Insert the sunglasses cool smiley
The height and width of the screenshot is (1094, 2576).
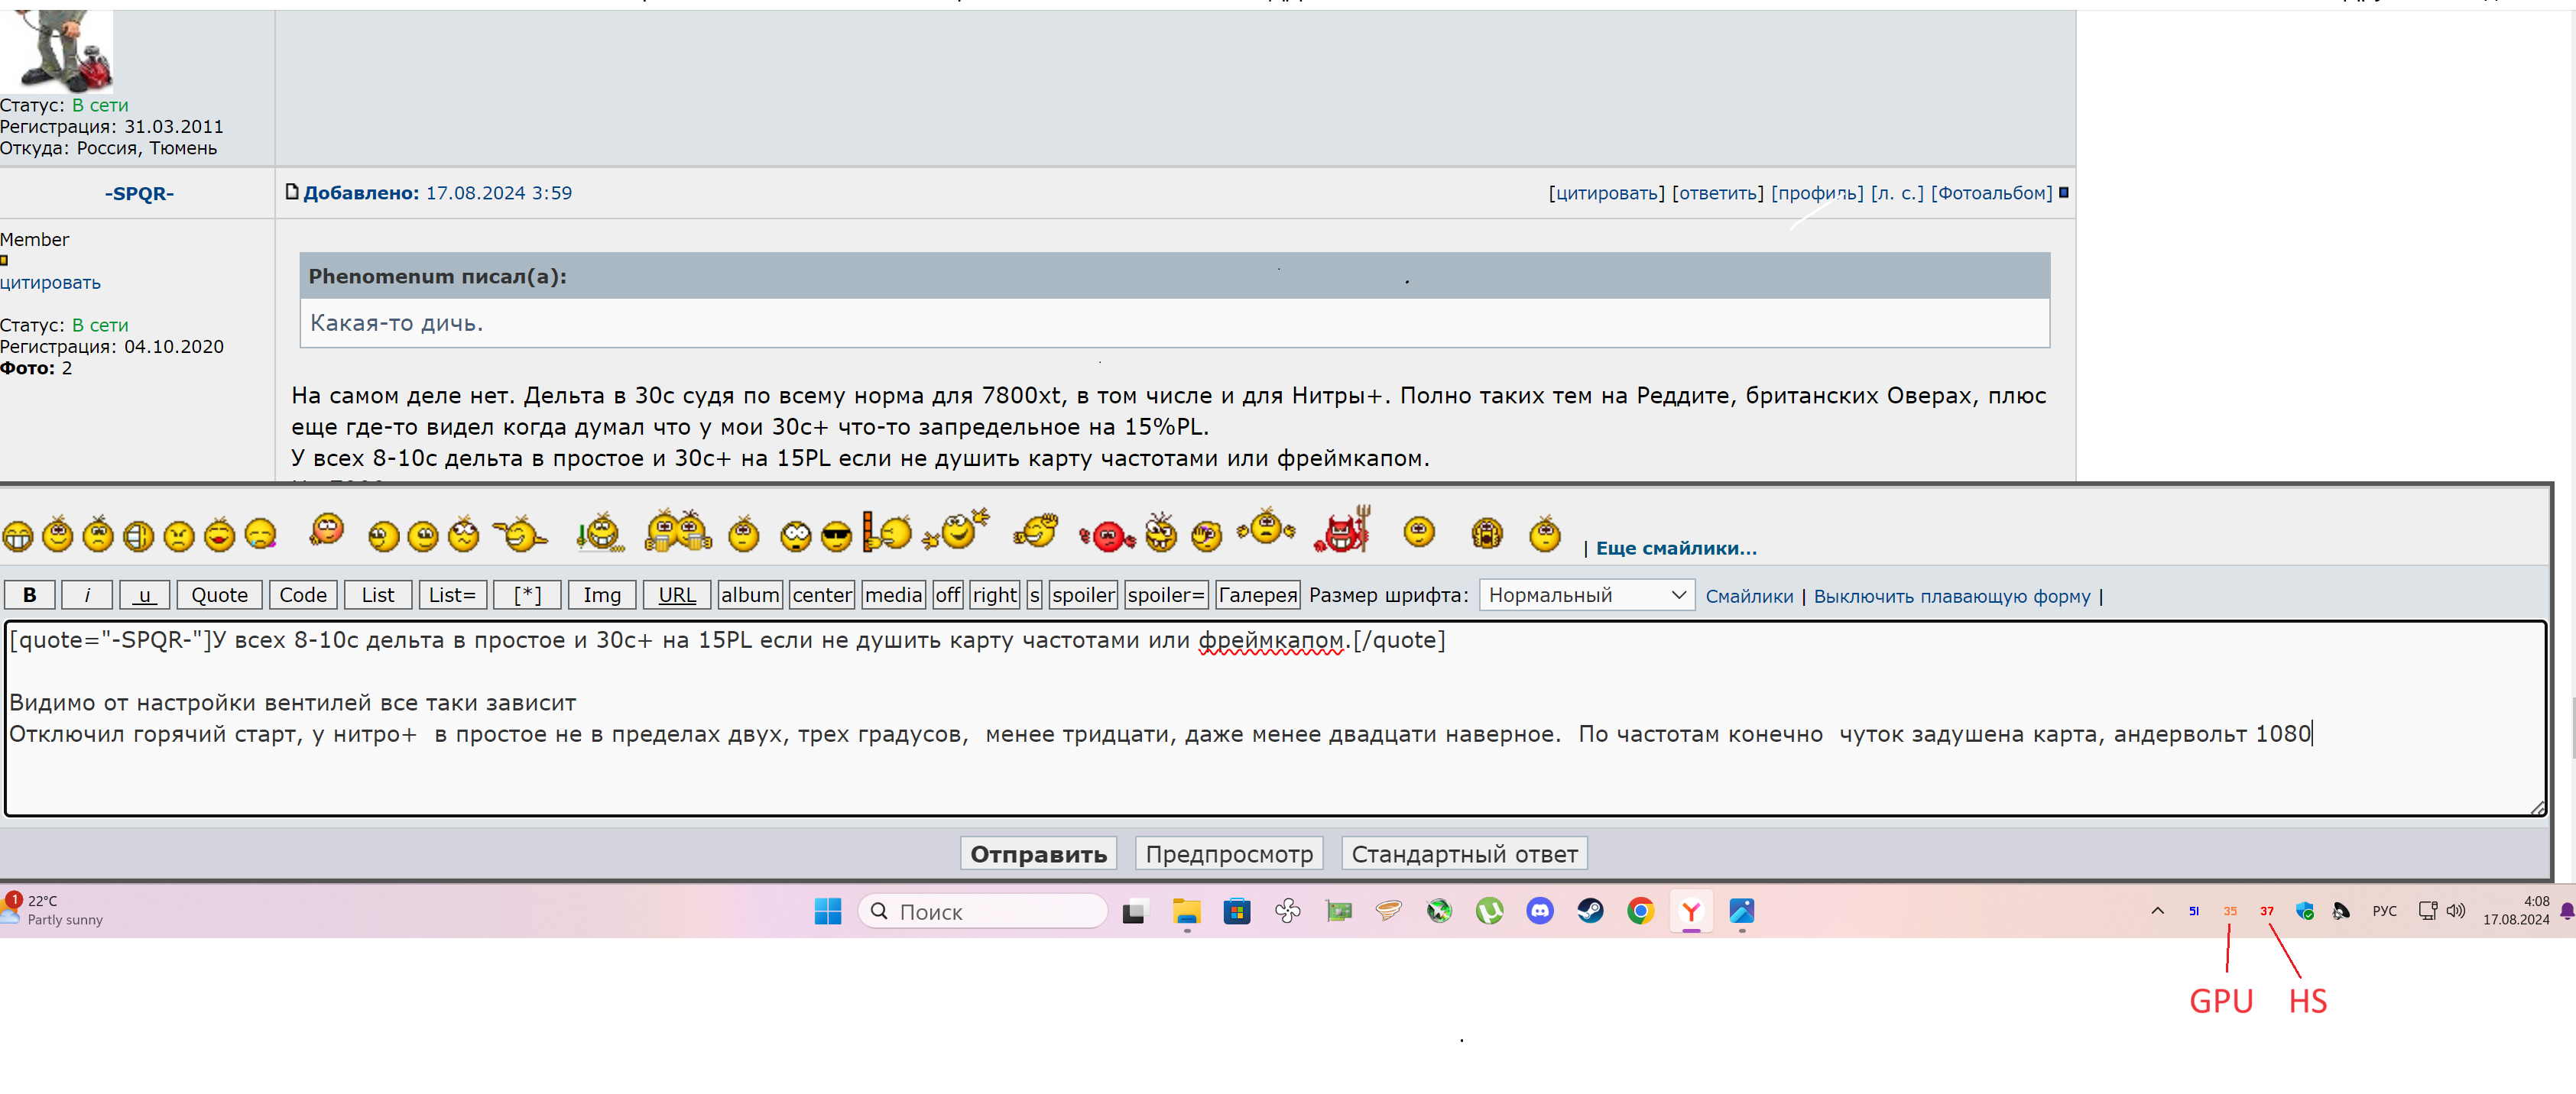[836, 536]
